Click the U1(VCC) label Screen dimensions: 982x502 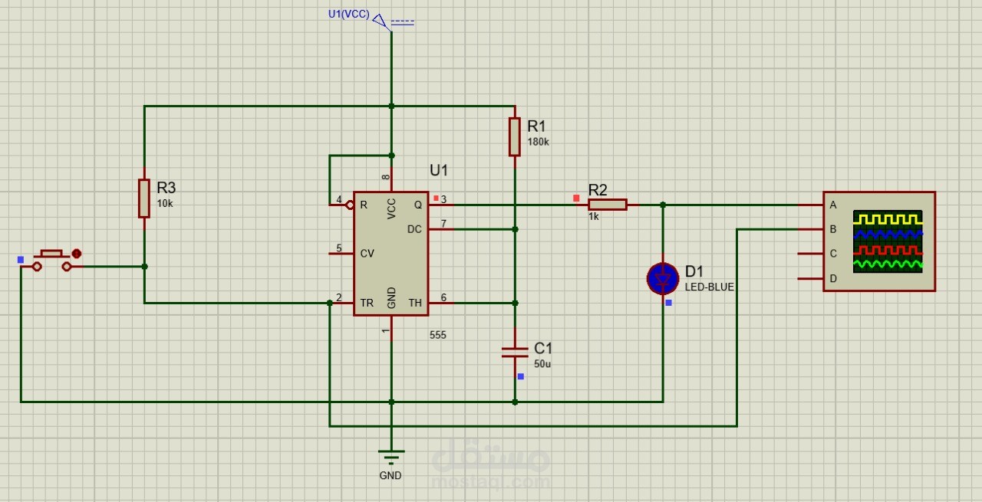click(x=348, y=14)
